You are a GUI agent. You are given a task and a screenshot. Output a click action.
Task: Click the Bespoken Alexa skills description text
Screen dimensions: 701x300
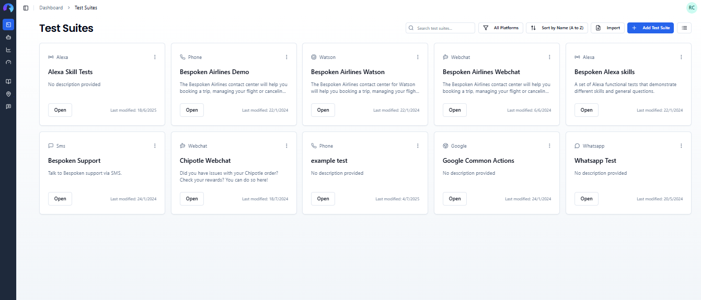[625, 88]
